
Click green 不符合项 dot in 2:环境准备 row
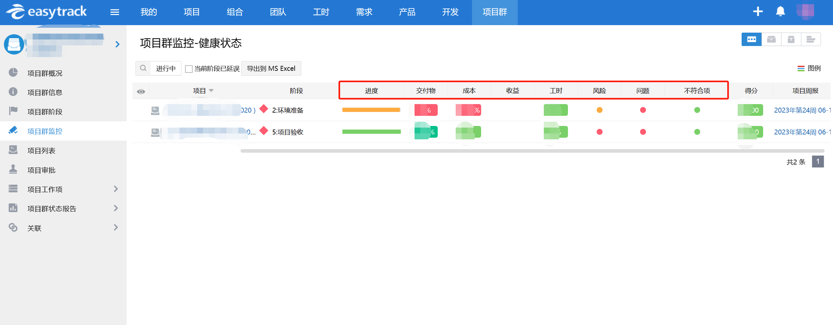pos(697,110)
